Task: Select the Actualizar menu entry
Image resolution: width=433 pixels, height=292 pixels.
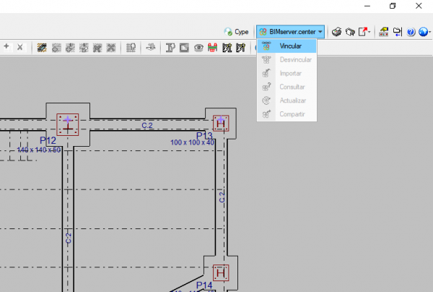Action: tap(287, 100)
